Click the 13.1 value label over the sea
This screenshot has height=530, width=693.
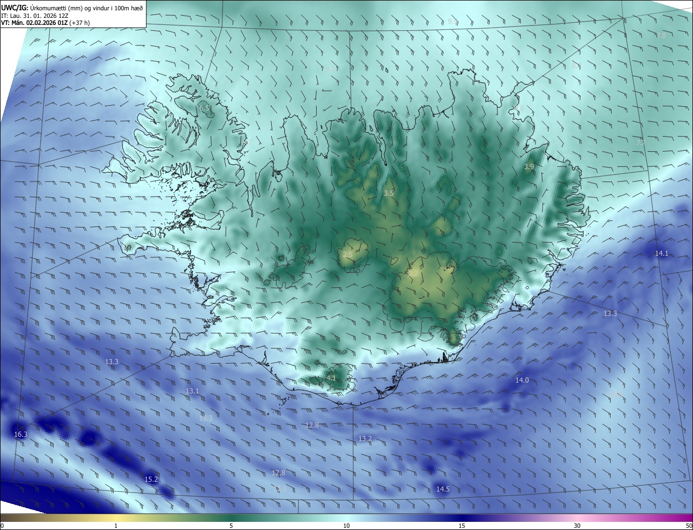(x=192, y=391)
